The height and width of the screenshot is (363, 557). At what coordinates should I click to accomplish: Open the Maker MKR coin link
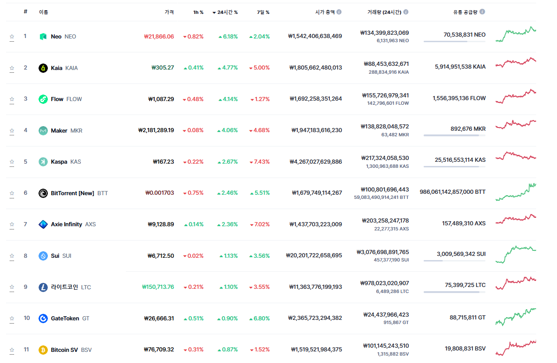click(x=66, y=130)
